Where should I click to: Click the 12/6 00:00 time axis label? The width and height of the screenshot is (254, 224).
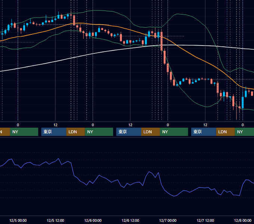tap(93, 220)
